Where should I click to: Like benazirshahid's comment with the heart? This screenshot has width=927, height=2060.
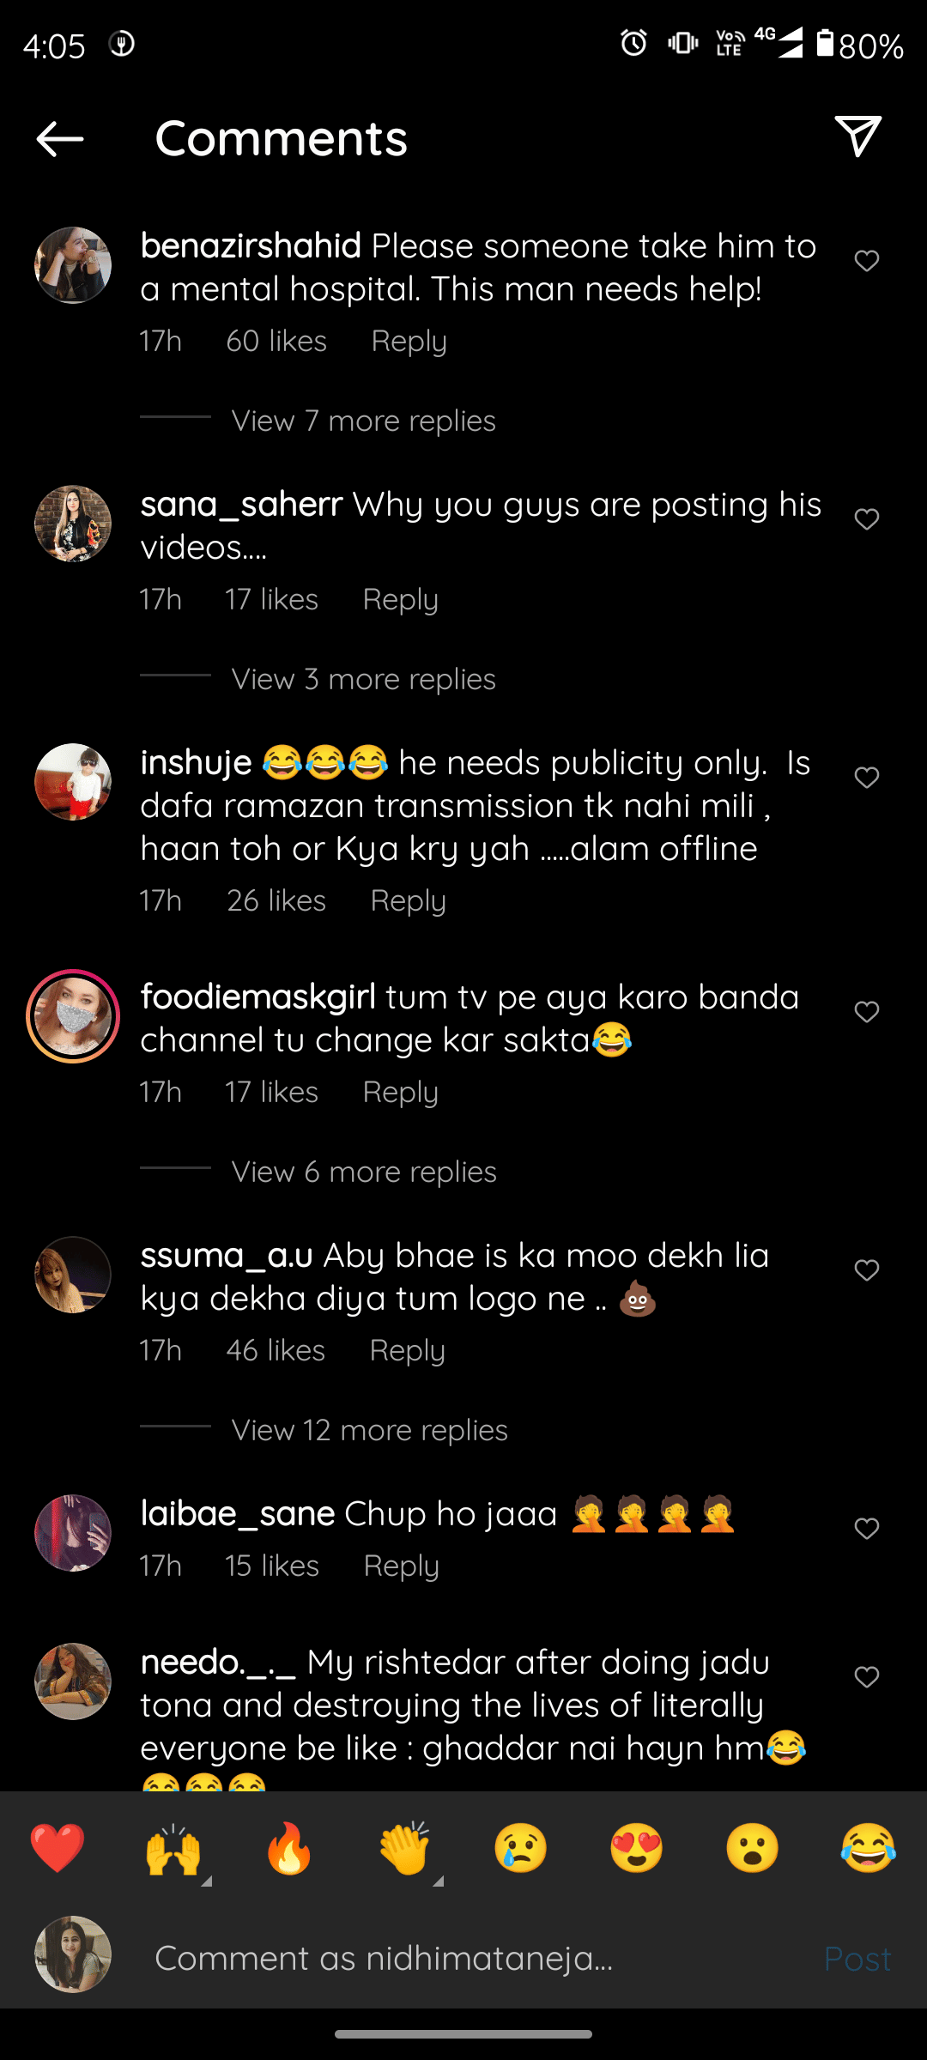click(867, 261)
